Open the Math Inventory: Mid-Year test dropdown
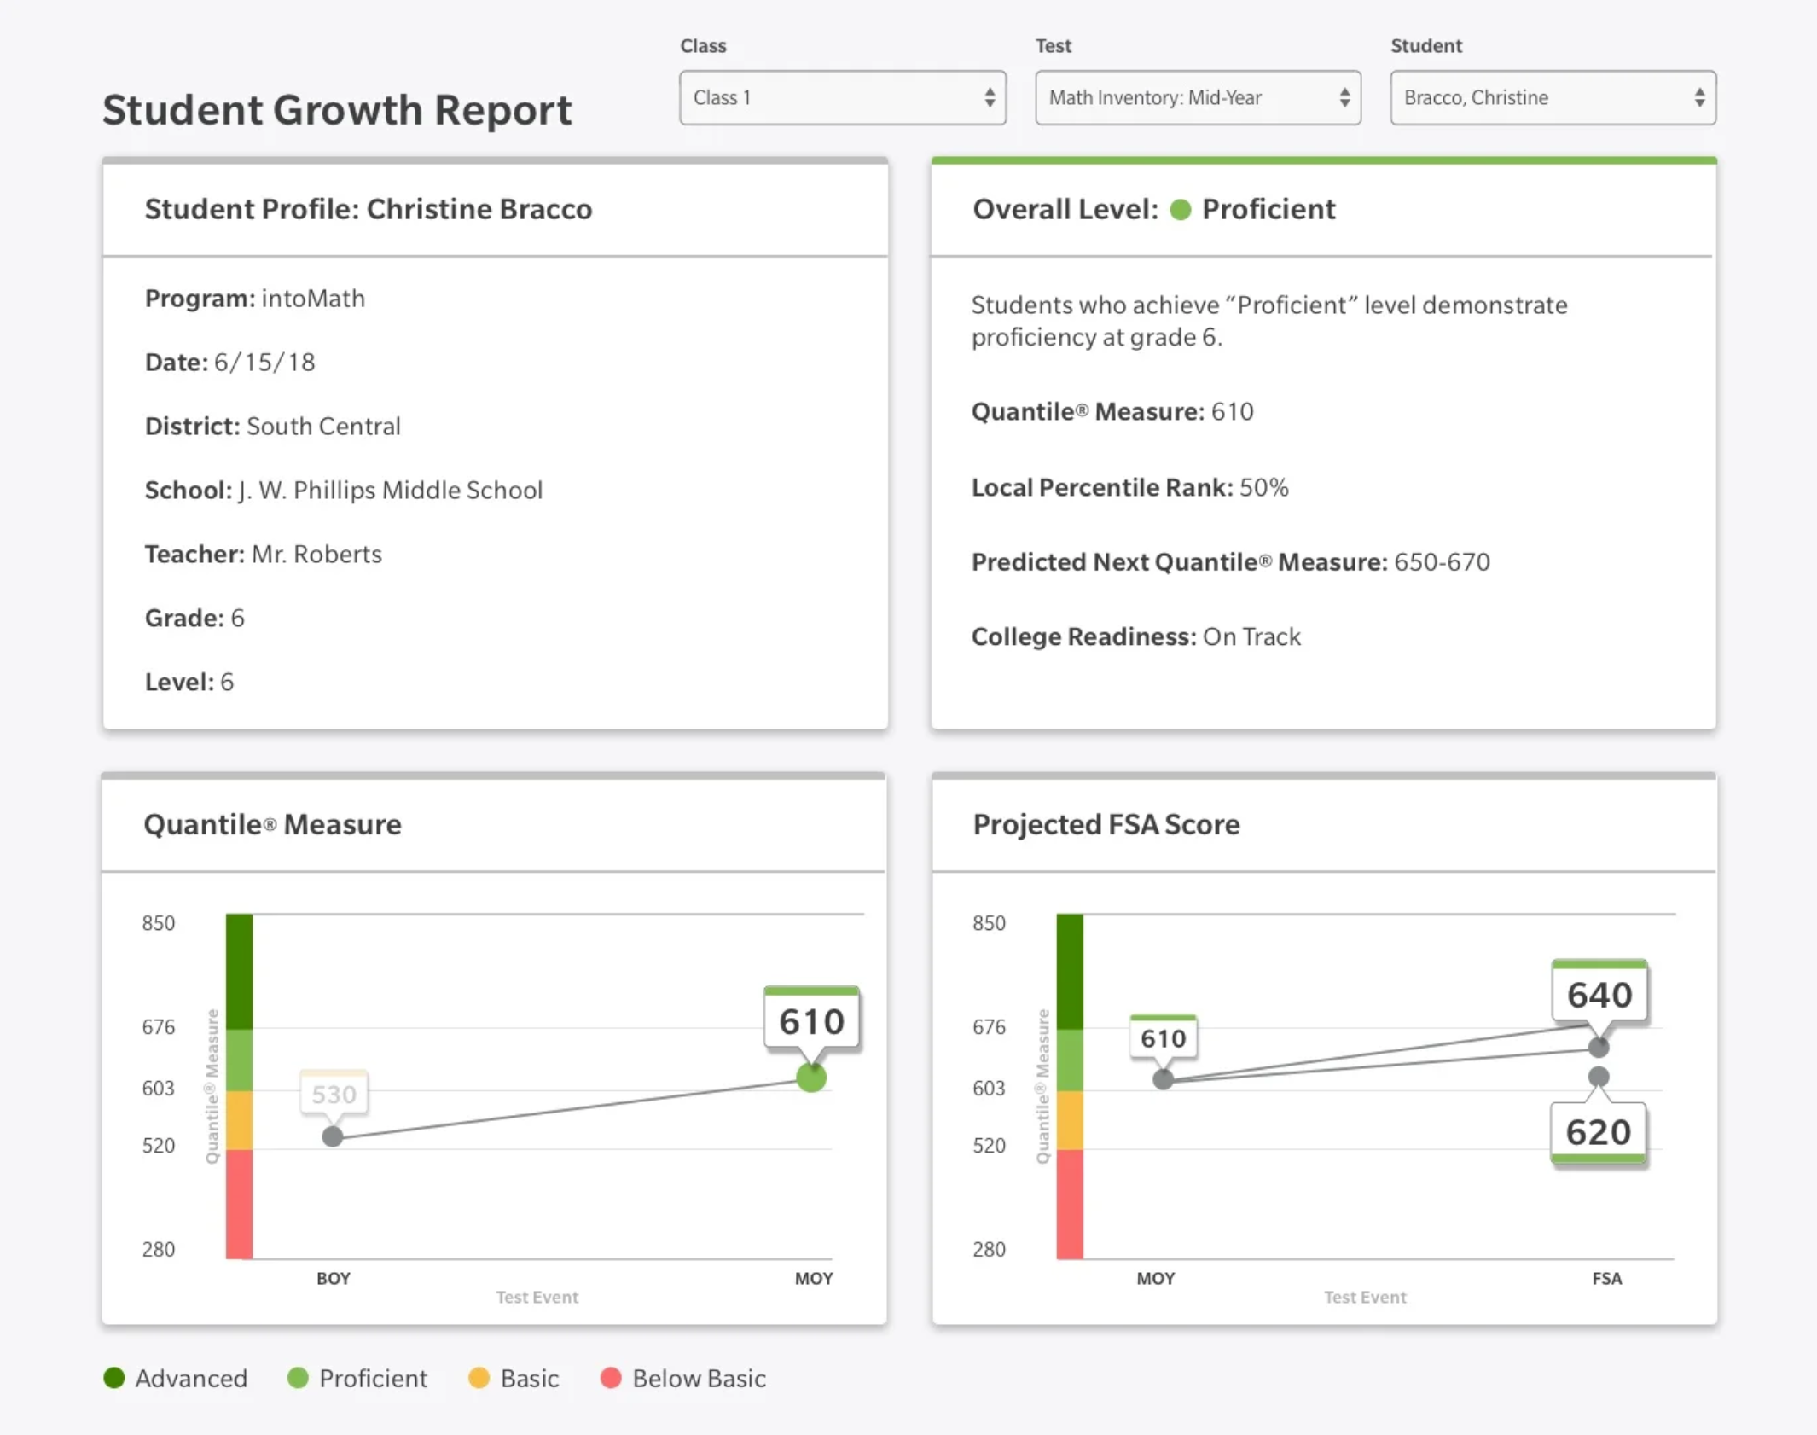This screenshot has height=1435, width=1817. tap(1197, 97)
